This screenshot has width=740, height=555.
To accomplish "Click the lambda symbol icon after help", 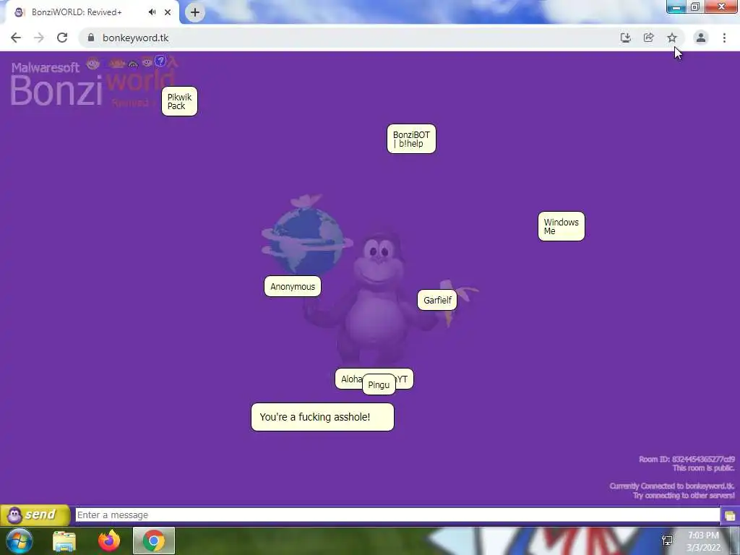I will click(173, 61).
